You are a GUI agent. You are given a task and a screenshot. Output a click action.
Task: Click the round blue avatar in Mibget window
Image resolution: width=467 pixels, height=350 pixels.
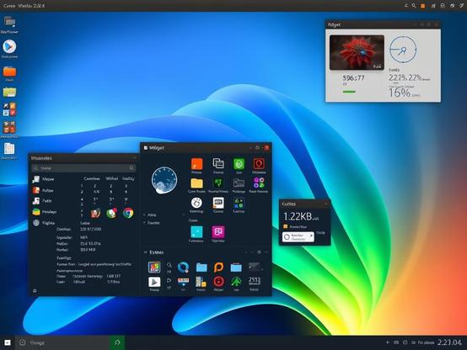point(164,180)
